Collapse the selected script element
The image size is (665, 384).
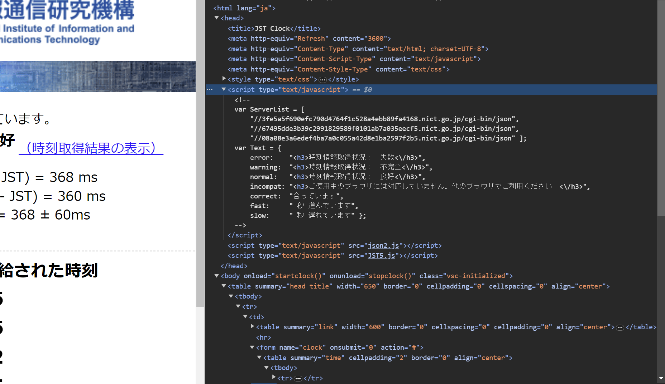click(224, 89)
